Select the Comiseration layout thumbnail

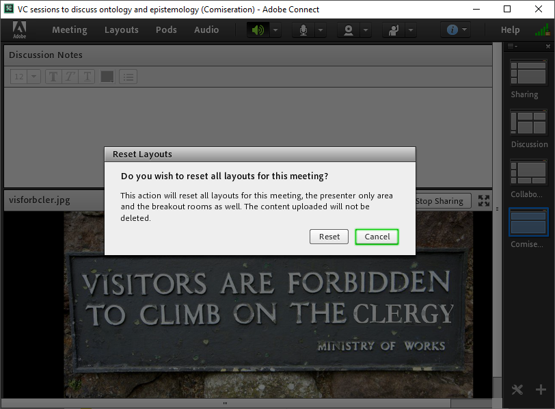pyautogui.click(x=529, y=222)
